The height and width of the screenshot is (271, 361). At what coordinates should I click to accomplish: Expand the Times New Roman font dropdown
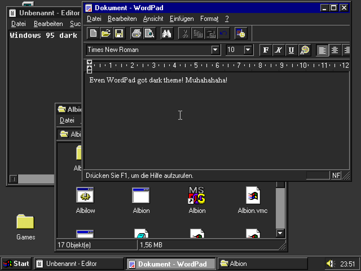(x=215, y=50)
